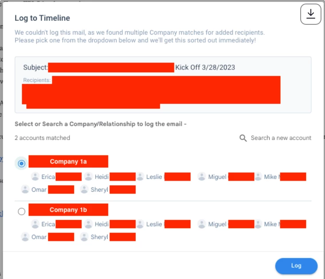Click the download arrow icon
Screen dimensions: 325x279
click(310, 14)
